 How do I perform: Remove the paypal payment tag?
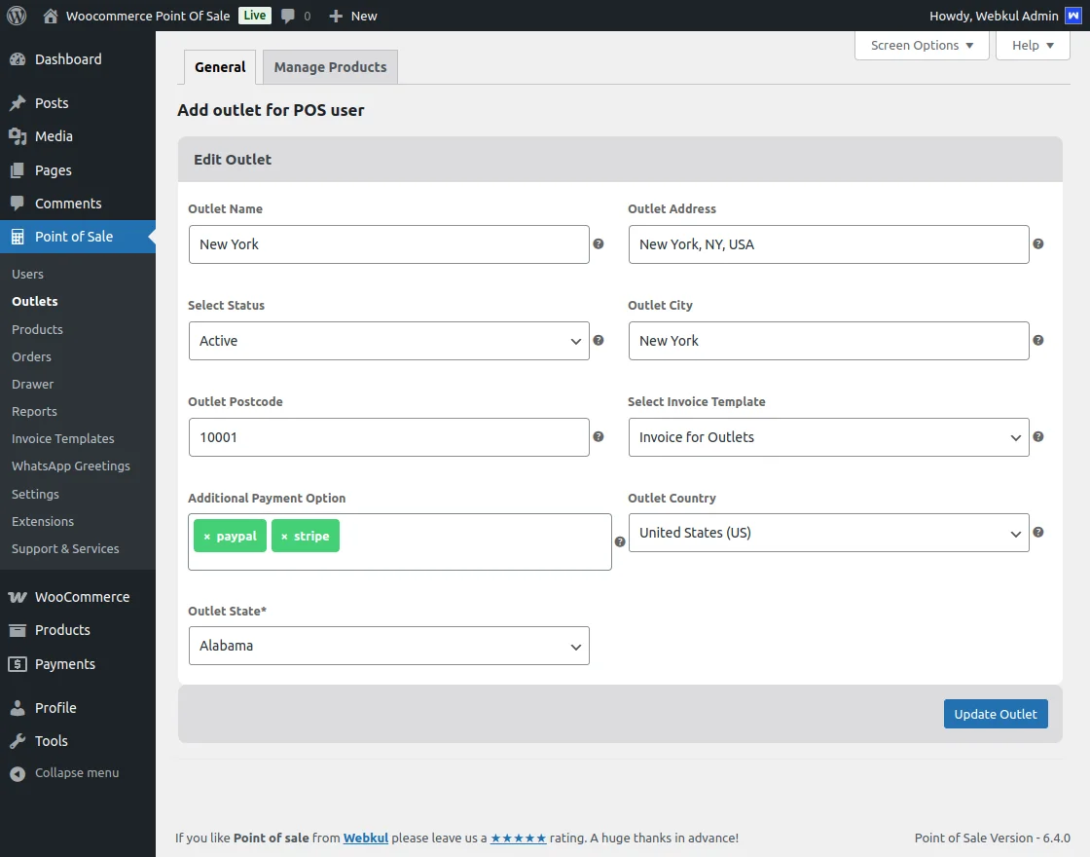[x=207, y=537]
